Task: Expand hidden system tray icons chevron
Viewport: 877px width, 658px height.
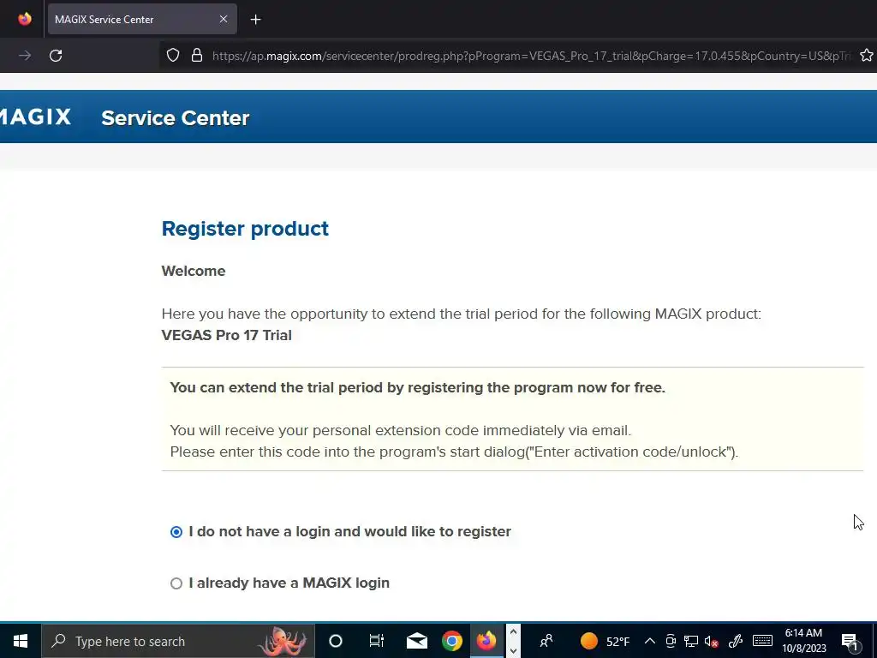Action: (x=649, y=641)
